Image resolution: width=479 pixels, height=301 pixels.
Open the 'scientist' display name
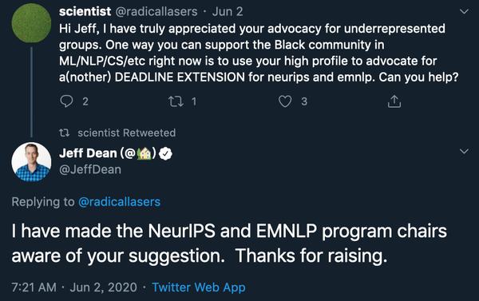tap(85, 12)
